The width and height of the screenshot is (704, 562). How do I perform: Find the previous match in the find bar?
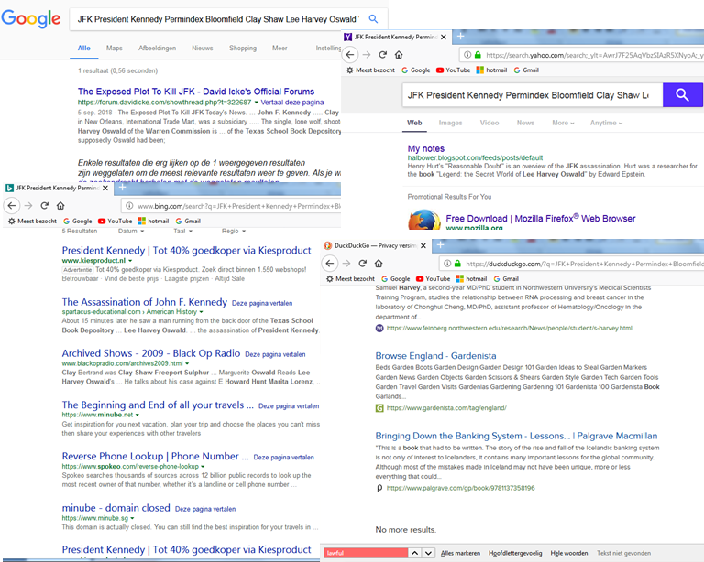(414, 553)
